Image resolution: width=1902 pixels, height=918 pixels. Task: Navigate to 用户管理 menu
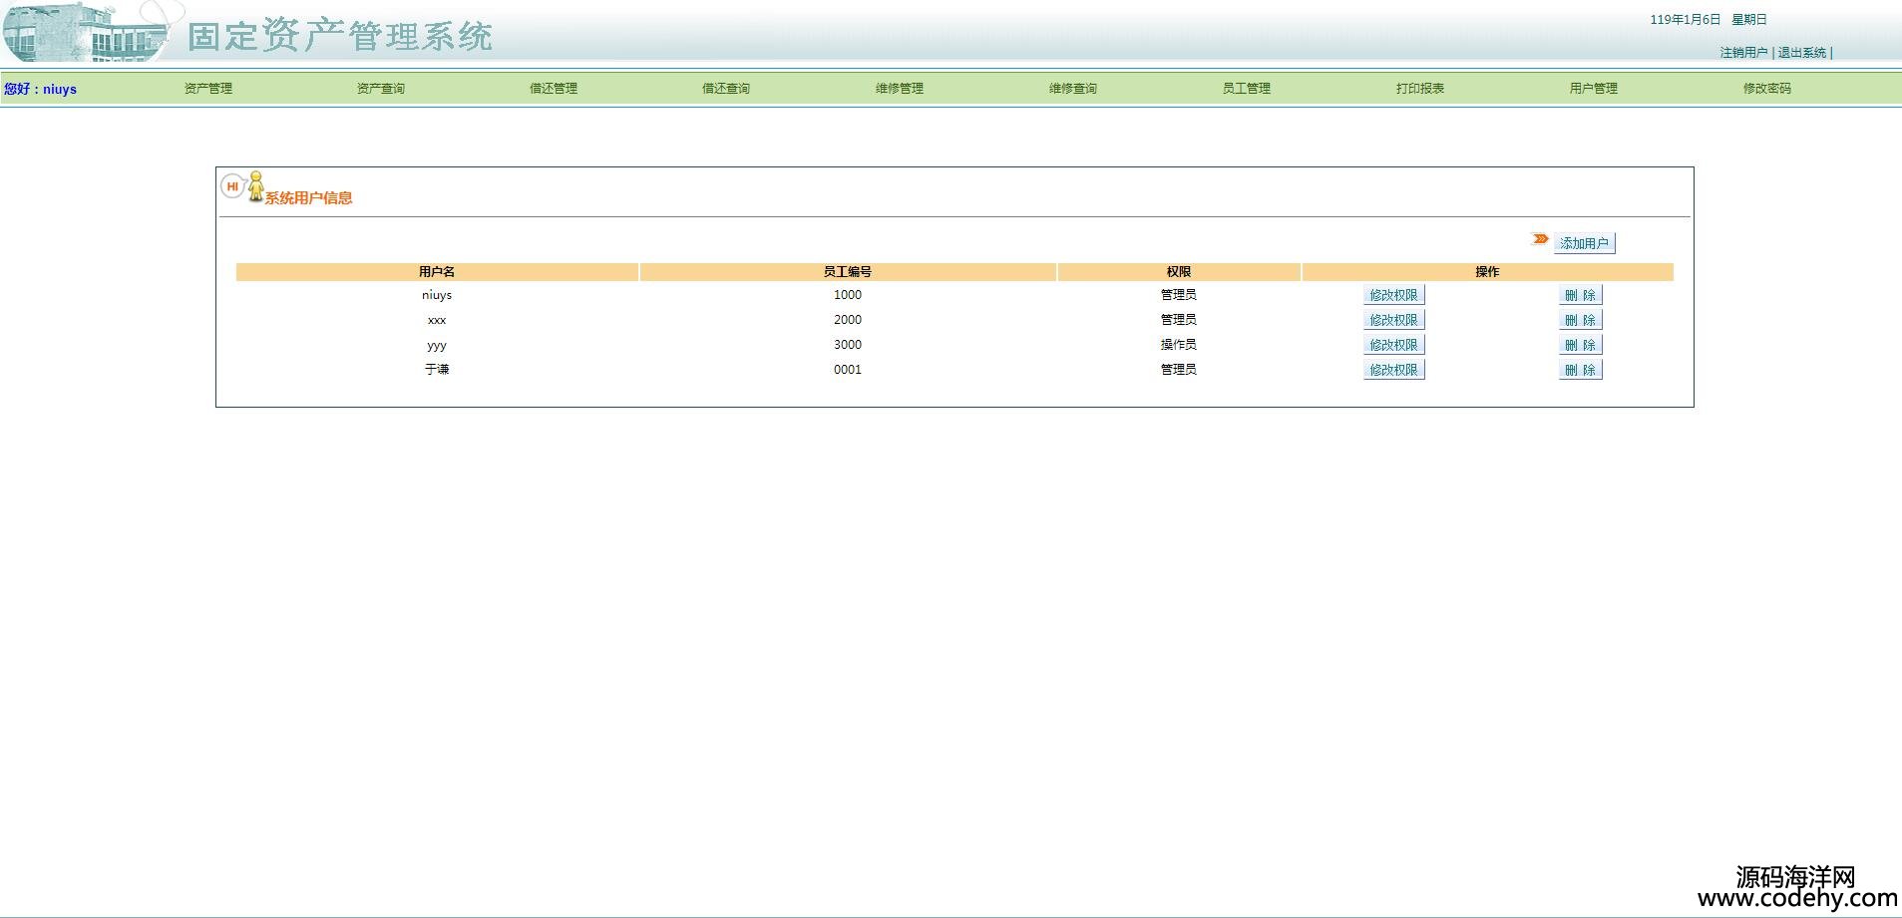tap(1593, 89)
